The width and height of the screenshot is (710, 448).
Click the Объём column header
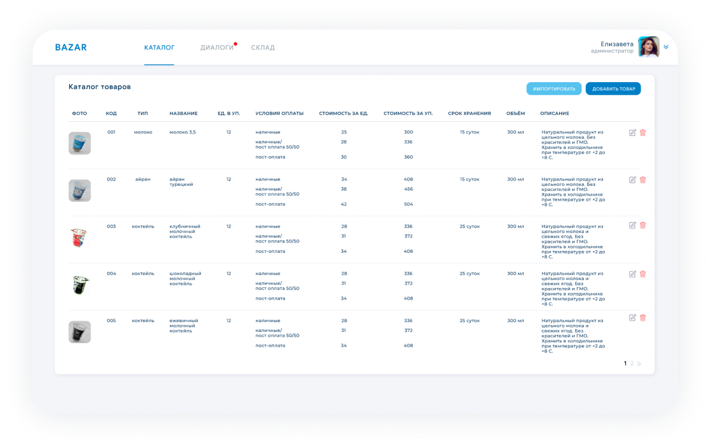(x=515, y=113)
